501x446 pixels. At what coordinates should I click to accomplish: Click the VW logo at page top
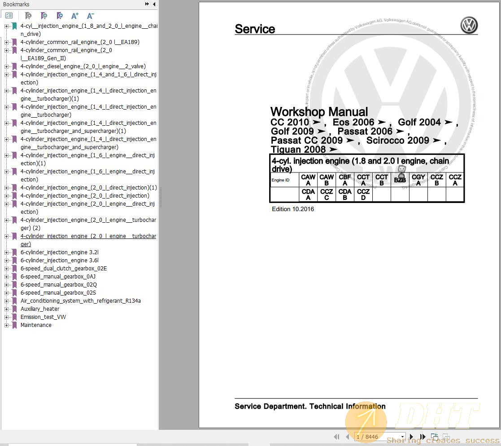pos(469,25)
